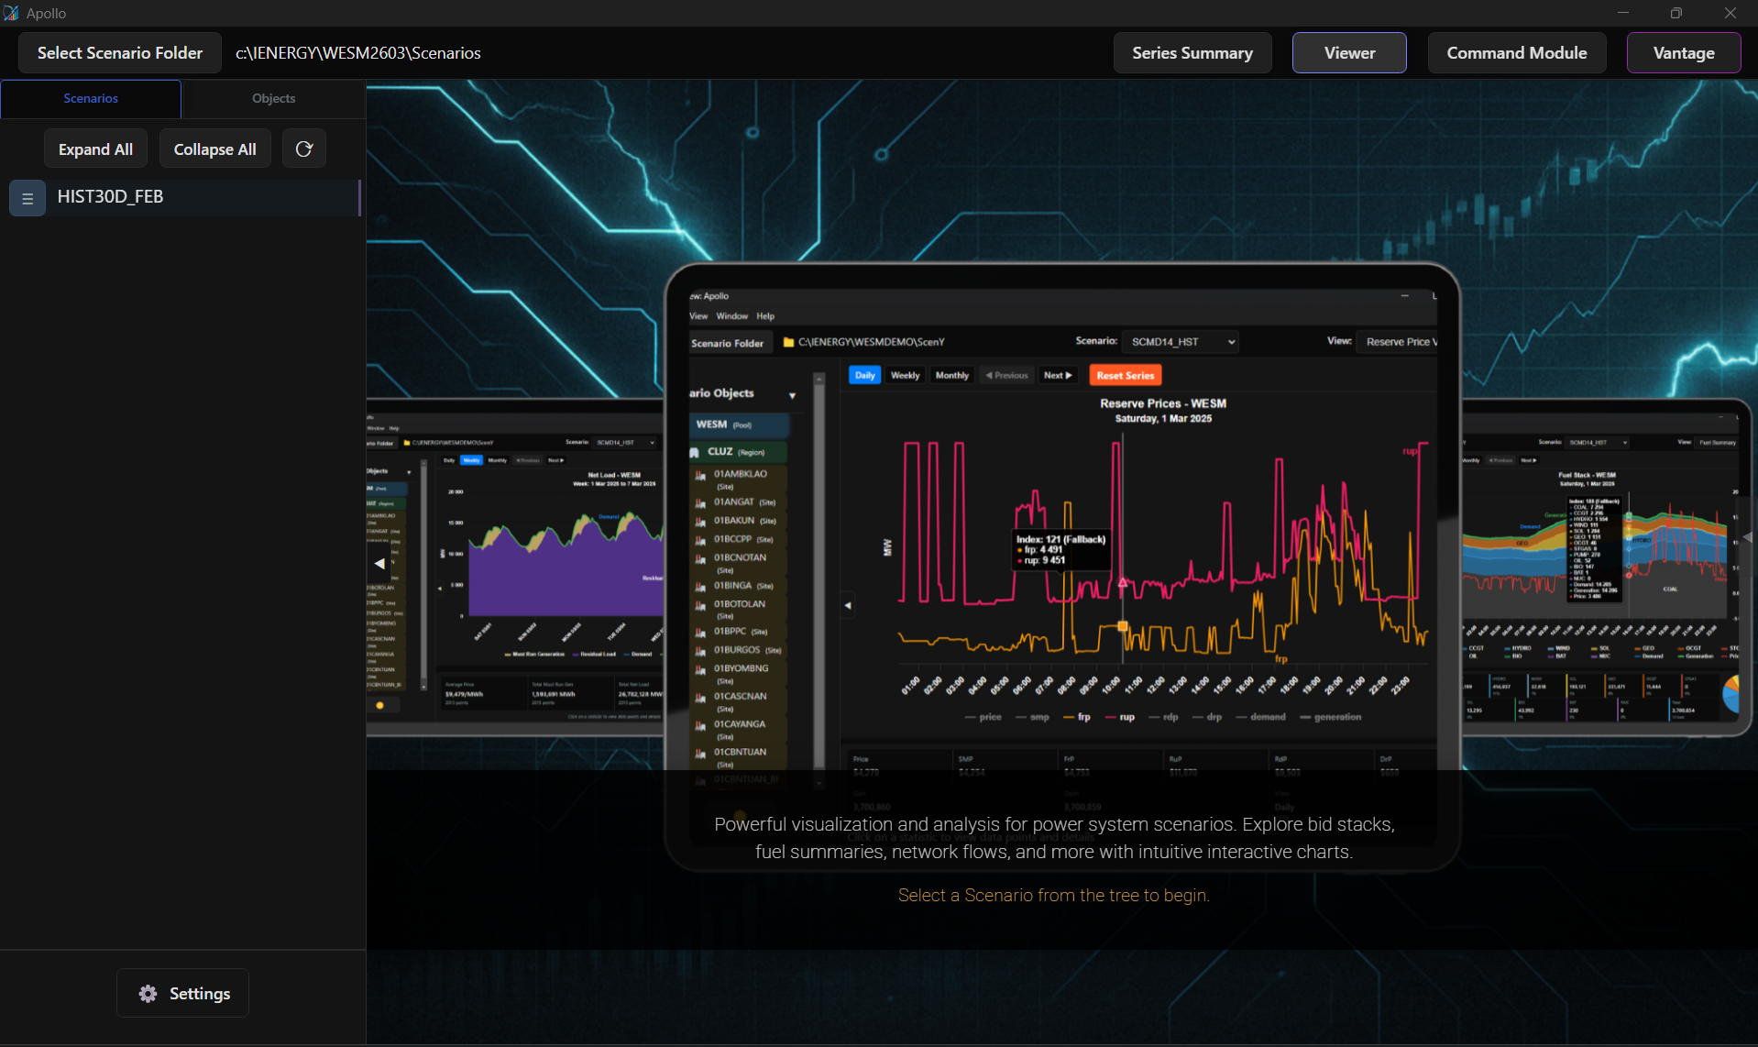Open the Series Summary view

point(1192,53)
